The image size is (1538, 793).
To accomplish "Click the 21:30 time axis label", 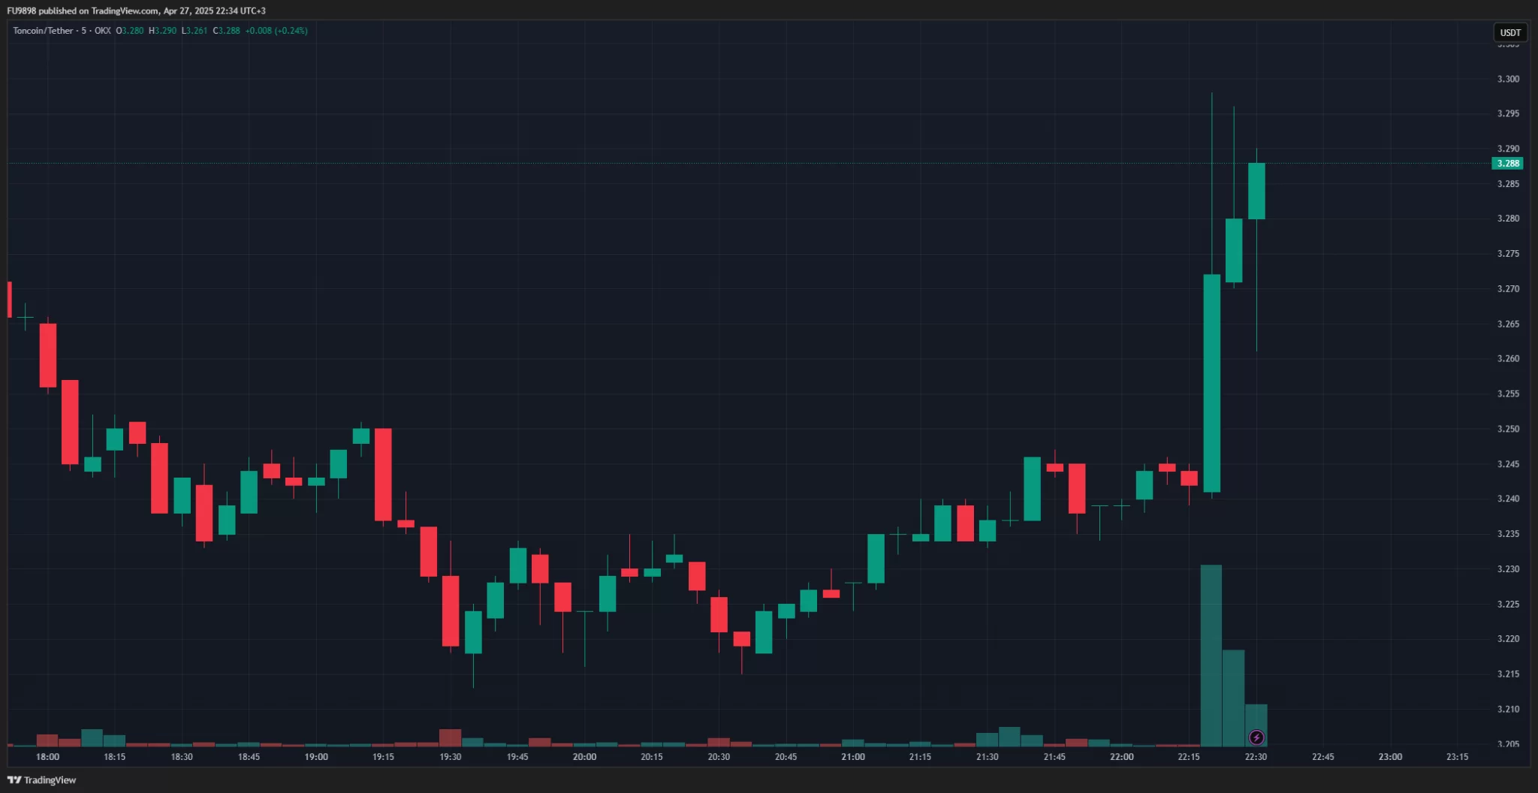I will (988, 757).
